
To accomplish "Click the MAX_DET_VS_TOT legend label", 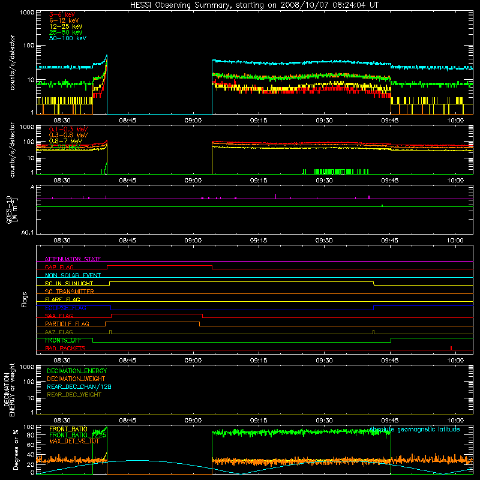I will 74,441.
